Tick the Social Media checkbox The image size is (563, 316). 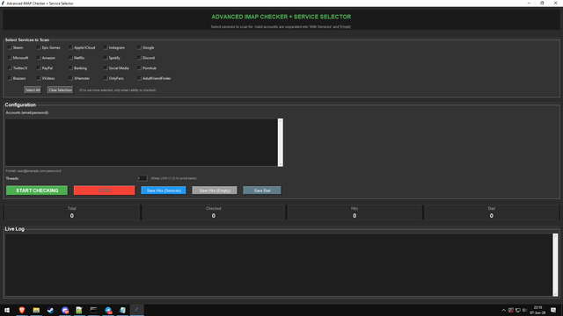point(106,68)
